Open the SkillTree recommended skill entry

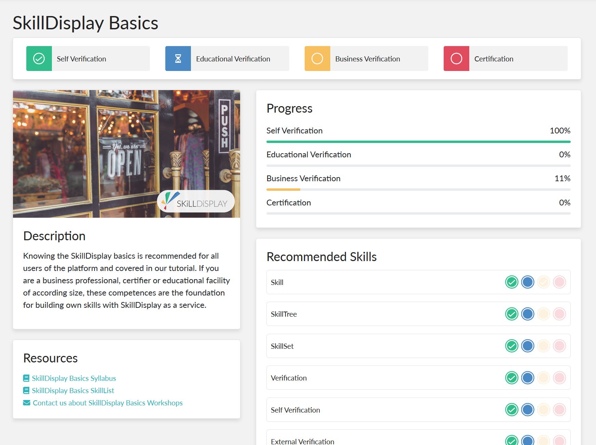click(x=418, y=314)
